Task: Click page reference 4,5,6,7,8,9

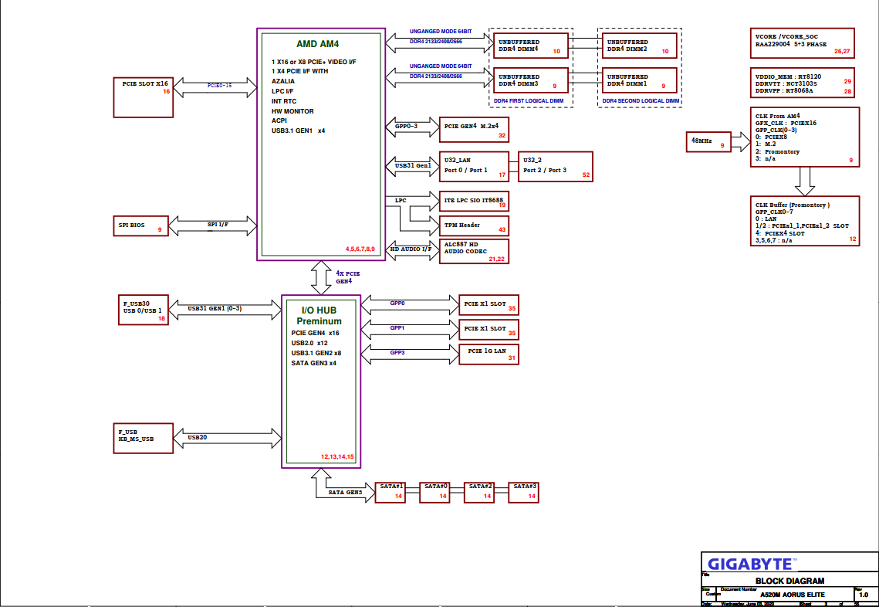Action: click(x=360, y=249)
